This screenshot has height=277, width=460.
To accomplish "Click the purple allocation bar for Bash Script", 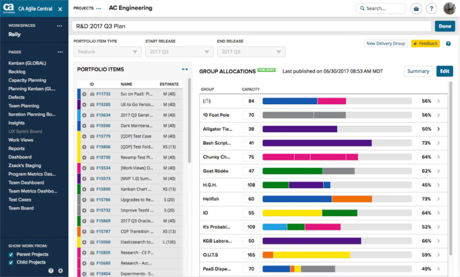I will 317,143.
